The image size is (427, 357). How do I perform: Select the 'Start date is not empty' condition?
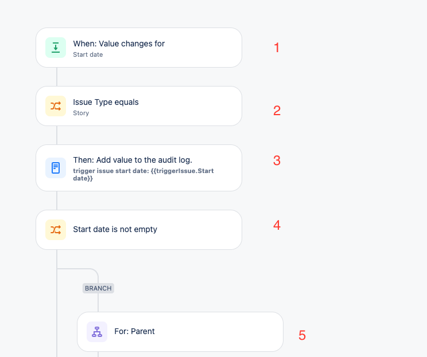pos(139,230)
